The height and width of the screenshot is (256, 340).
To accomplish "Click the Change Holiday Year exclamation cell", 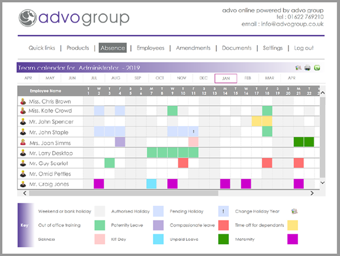I will pos(194,132).
